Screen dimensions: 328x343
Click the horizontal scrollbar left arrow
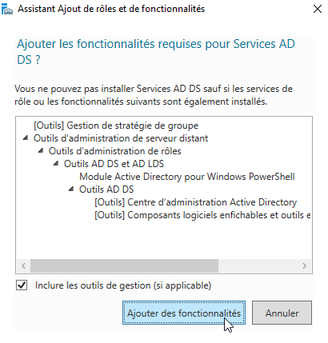point(24,265)
